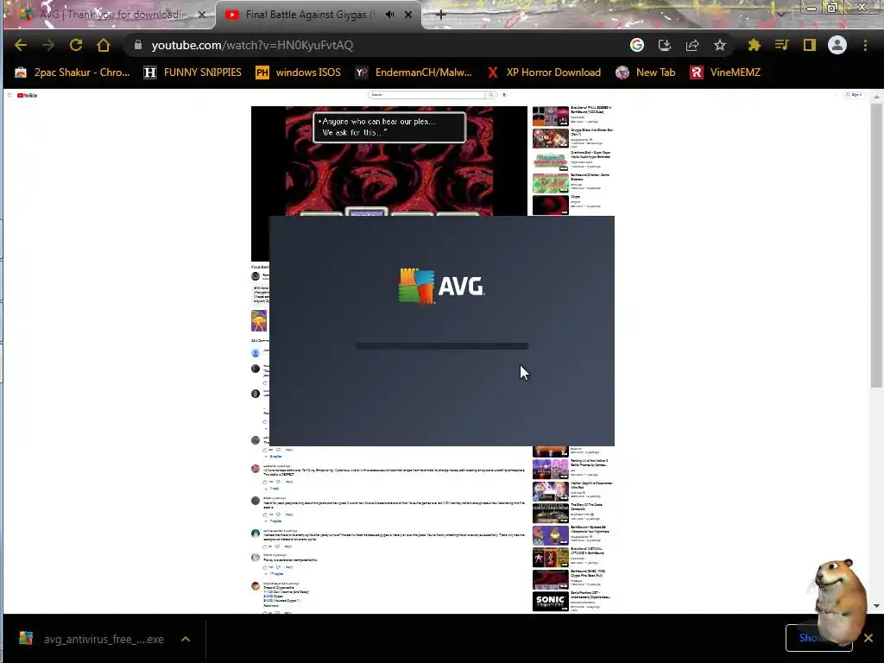884x663 pixels.
Task: Open the EndermanCH/Malw... bookmark
Action: 414,73
